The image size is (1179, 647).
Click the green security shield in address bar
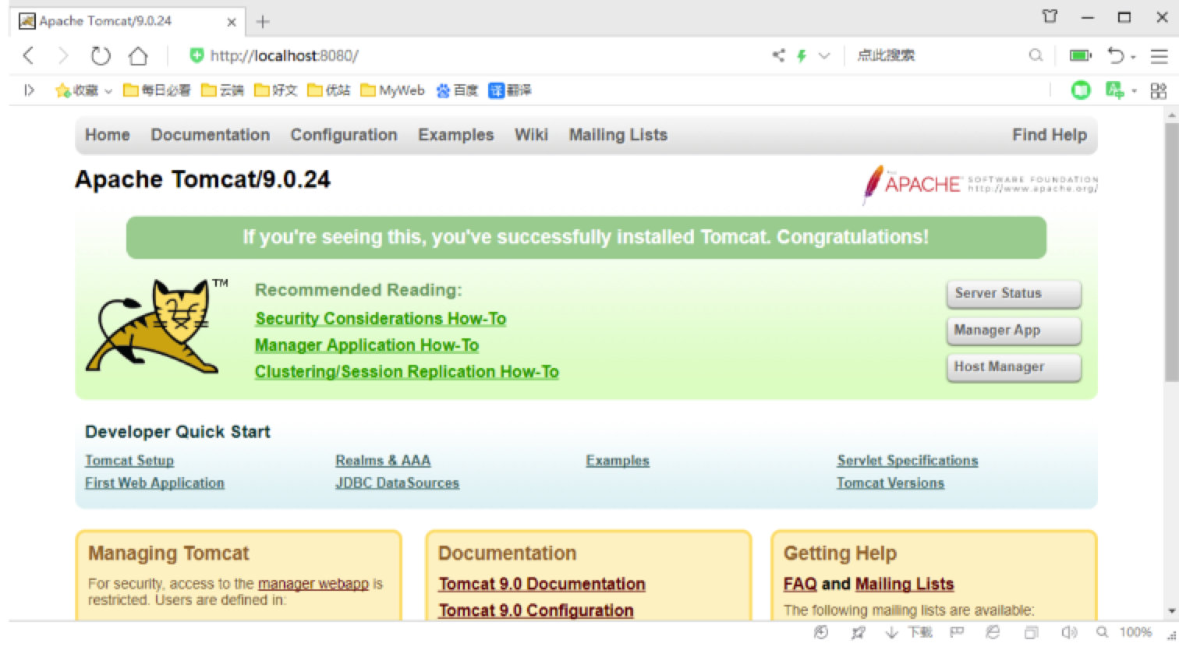point(196,55)
